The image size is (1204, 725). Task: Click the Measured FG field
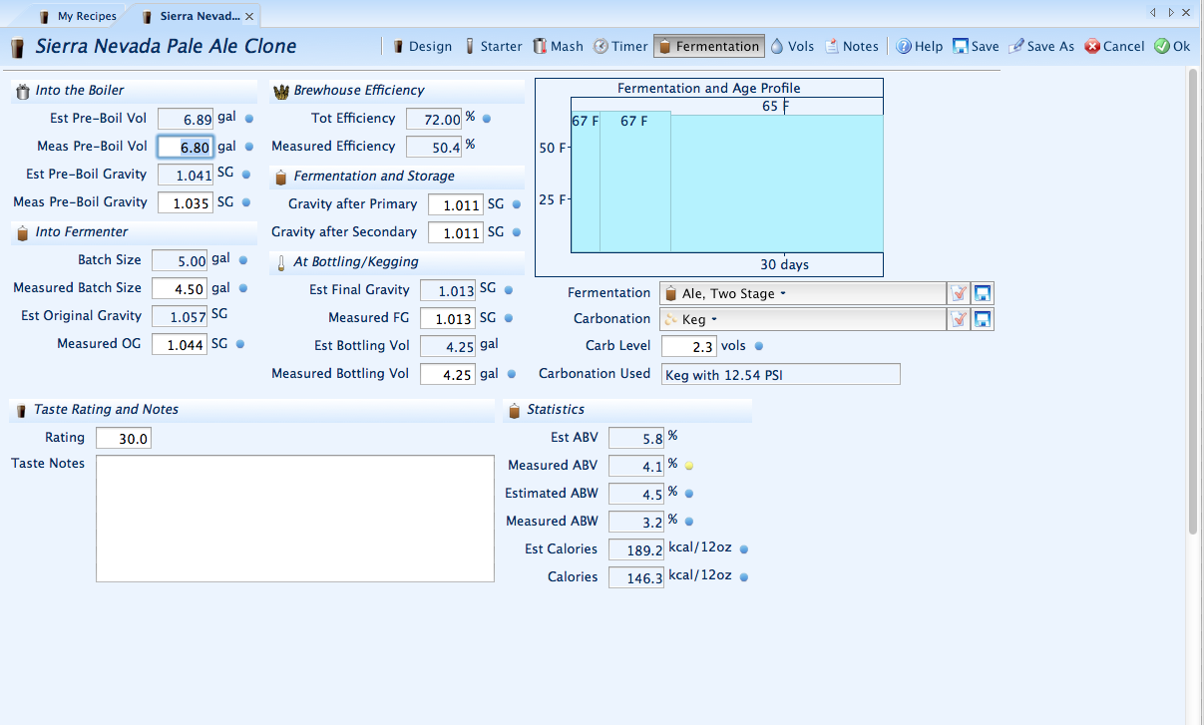pyautogui.click(x=448, y=318)
